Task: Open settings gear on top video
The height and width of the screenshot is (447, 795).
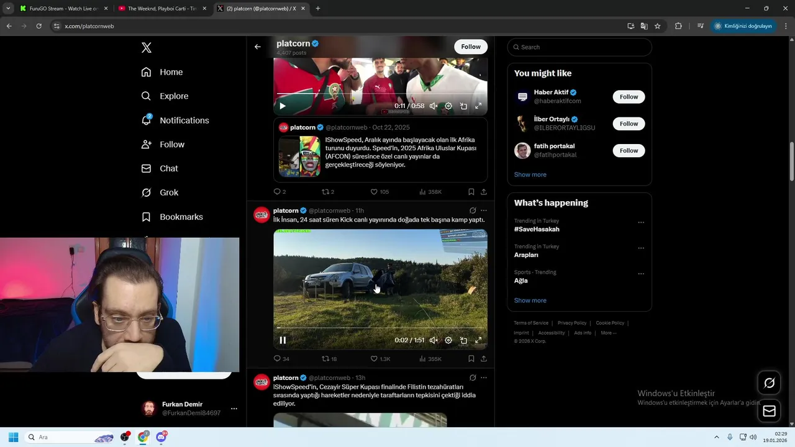Action: [448, 106]
